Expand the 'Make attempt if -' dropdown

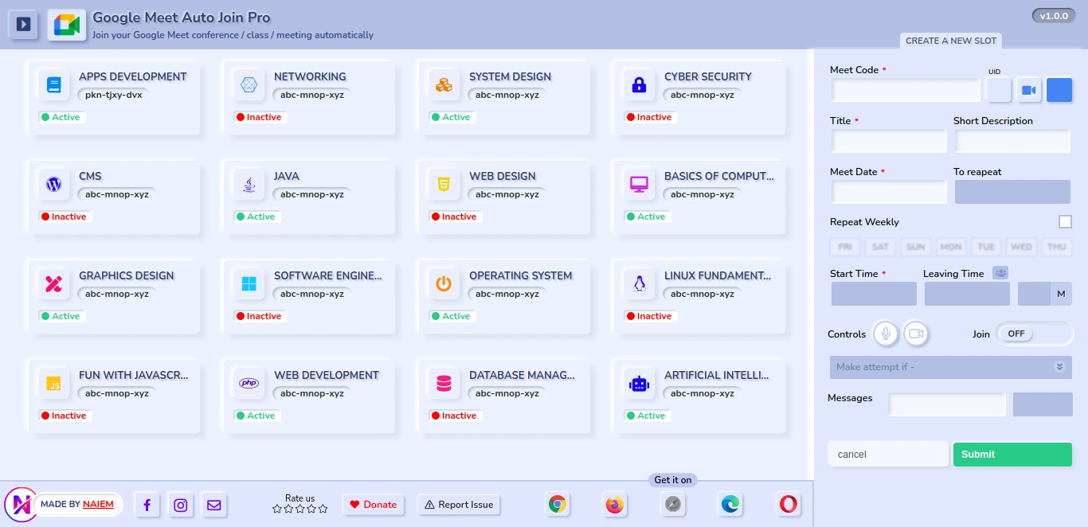pos(949,367)
